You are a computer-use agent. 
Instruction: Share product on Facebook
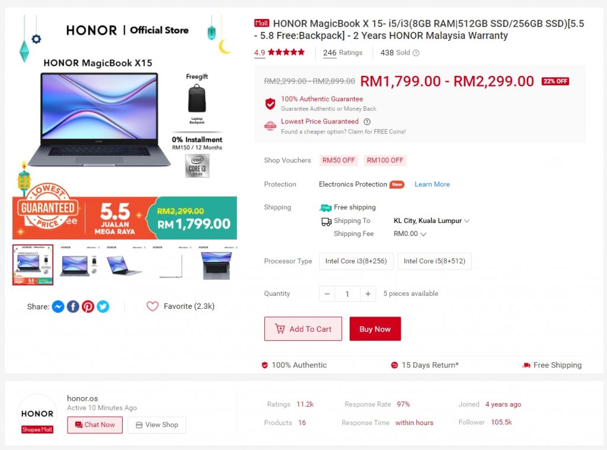pos(73,307)
